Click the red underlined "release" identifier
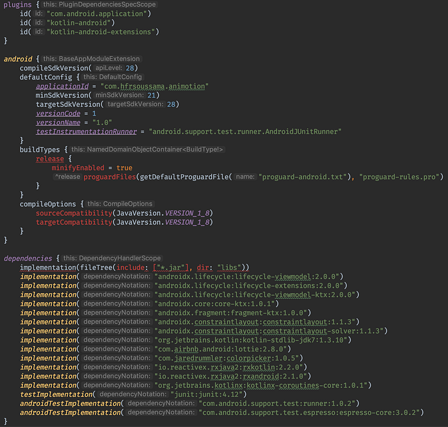The height and width of the screenshot is (427, 448). point(50,159)
